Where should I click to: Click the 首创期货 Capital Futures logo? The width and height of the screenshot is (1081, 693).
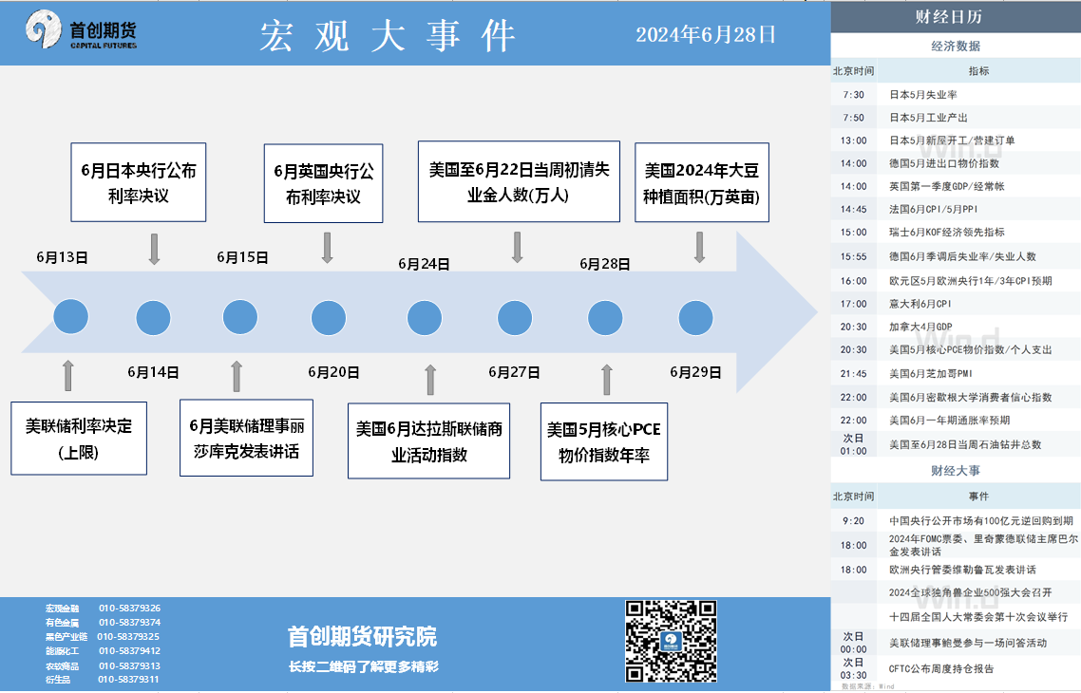coord(81,30)
